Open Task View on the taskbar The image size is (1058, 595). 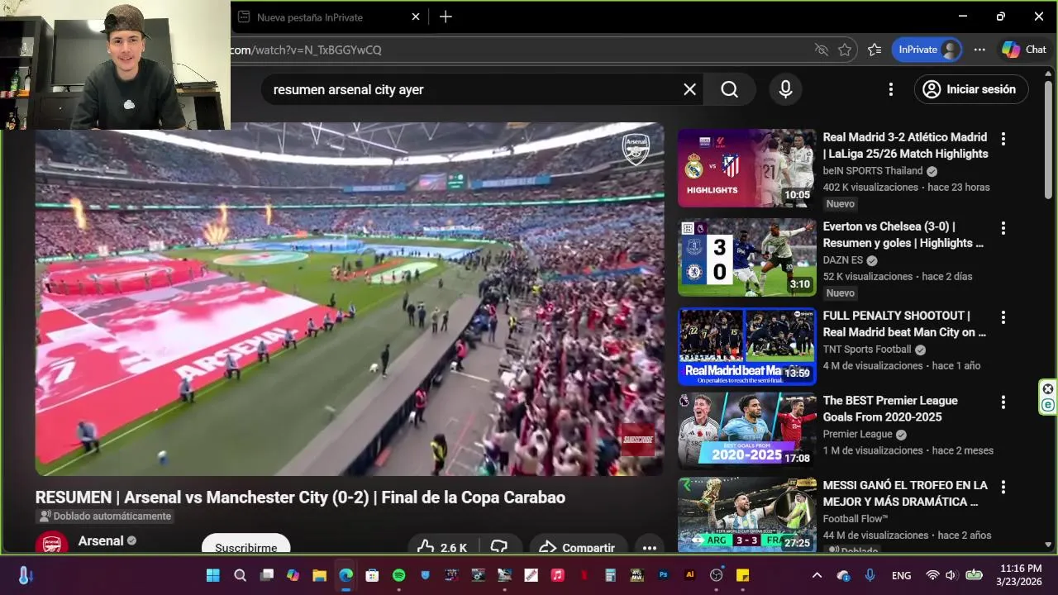[266, 575]
